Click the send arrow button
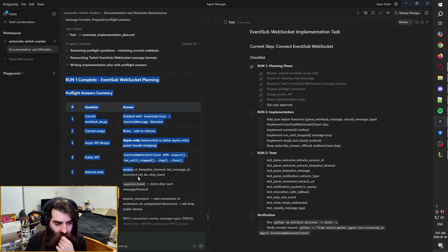The height and width of the screenshot is (252, 448). point(201,246)
